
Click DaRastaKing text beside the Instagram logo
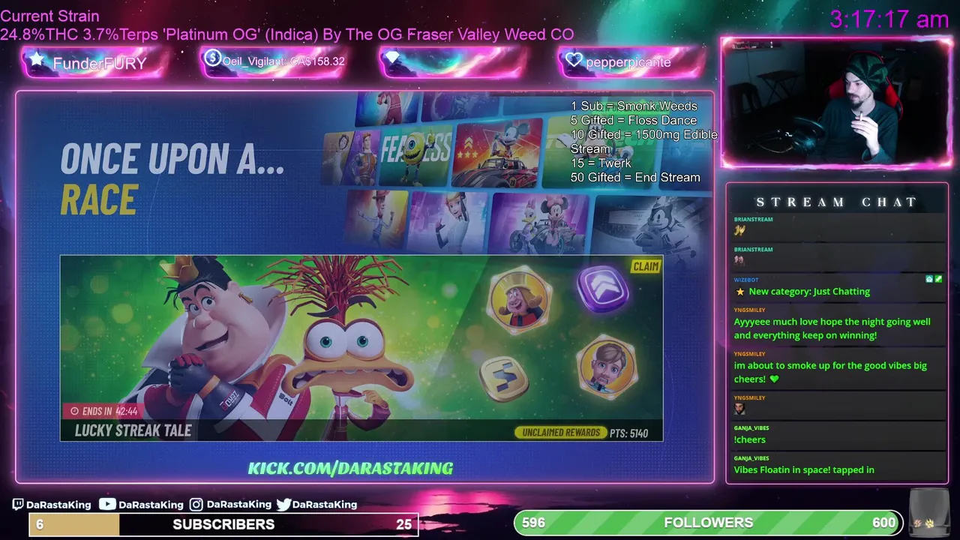pos(238,505)
